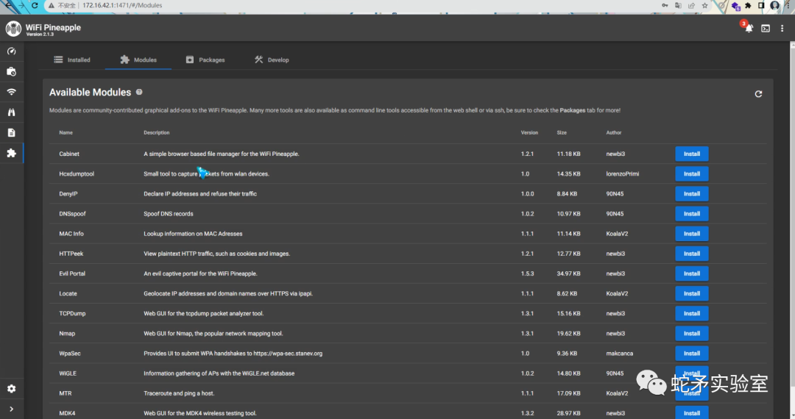Click the Author column header
795x419 pixels.
(613, 132)
